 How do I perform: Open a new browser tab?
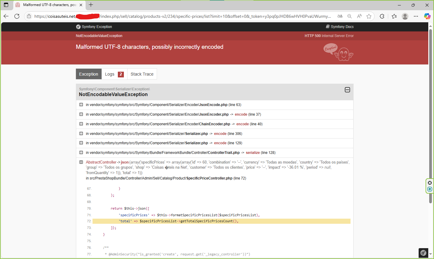[x=91, y=5]
